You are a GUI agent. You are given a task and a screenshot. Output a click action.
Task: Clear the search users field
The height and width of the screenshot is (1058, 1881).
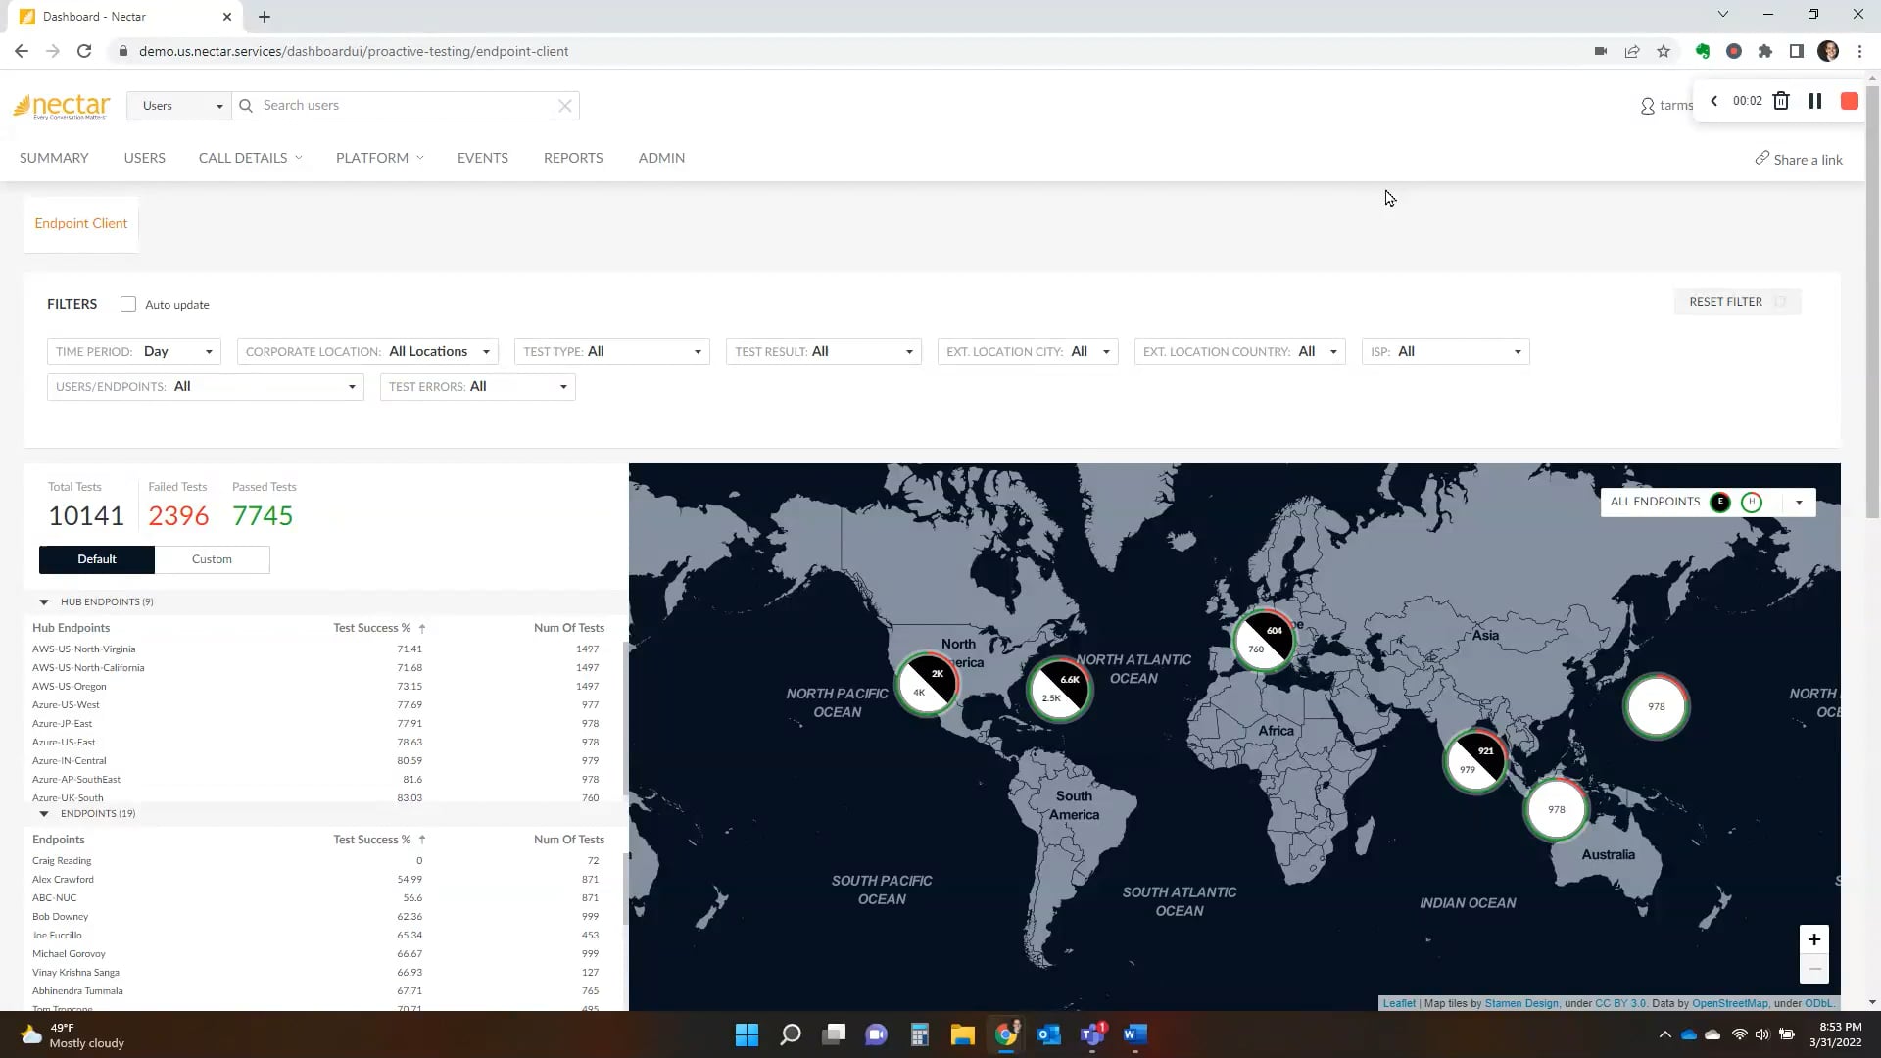pos(565,106)
